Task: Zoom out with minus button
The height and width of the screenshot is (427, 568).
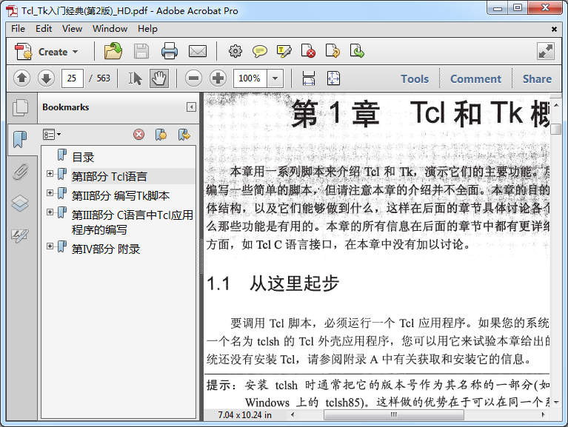Action: click(x=193, y=78)
